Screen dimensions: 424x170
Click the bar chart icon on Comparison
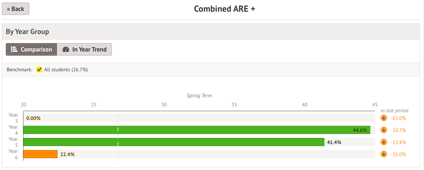click(x=14, y=49)
